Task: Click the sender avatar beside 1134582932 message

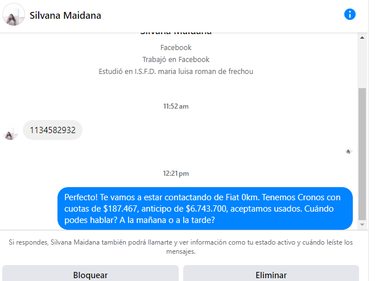Action: point(10,134)
